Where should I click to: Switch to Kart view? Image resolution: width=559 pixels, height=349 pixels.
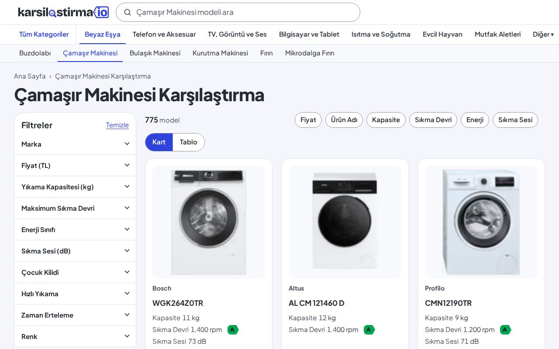[x=159, y=142]
